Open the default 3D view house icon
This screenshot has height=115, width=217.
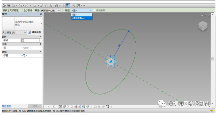pos(56,6)
